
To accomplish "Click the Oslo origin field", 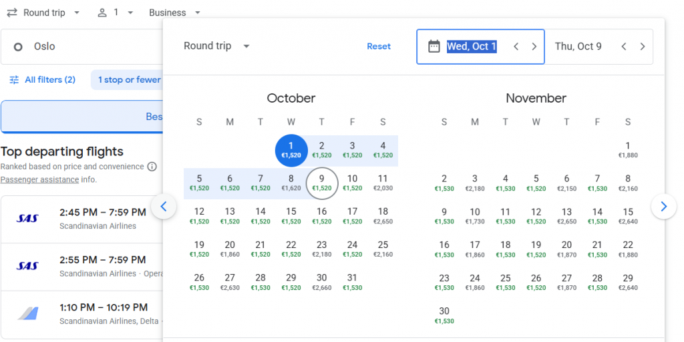I will (82, 47).
